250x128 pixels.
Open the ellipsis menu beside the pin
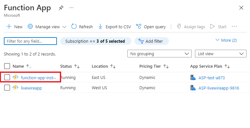[71, 8]
